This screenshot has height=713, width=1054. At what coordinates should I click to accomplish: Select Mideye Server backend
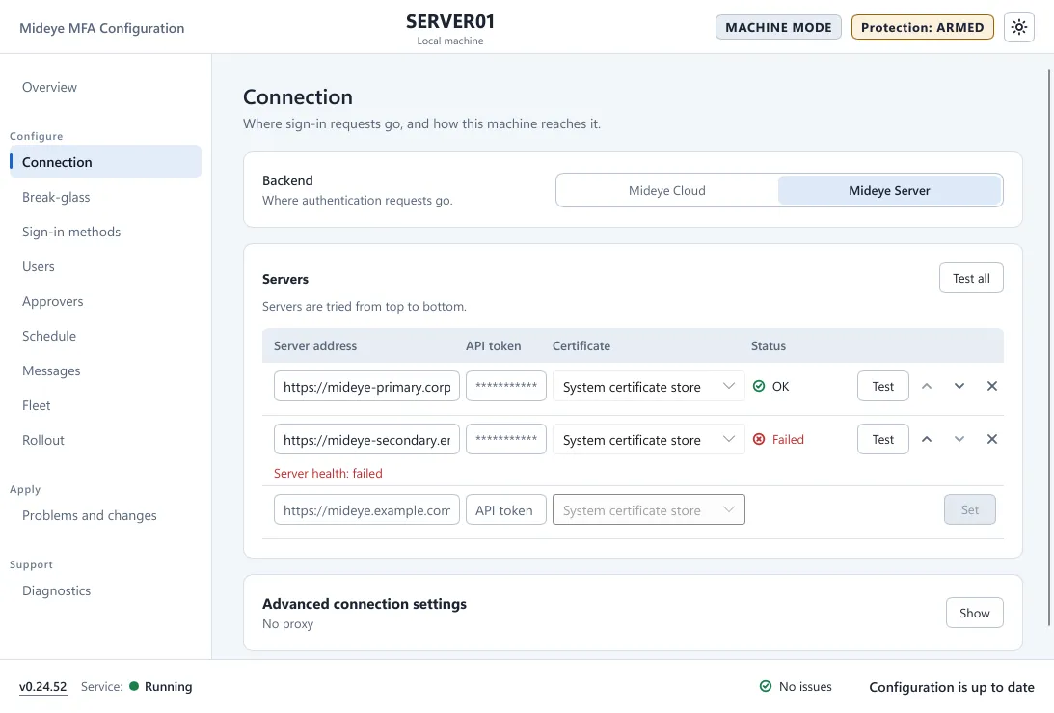pyautogui.click(x=889, y=190)
